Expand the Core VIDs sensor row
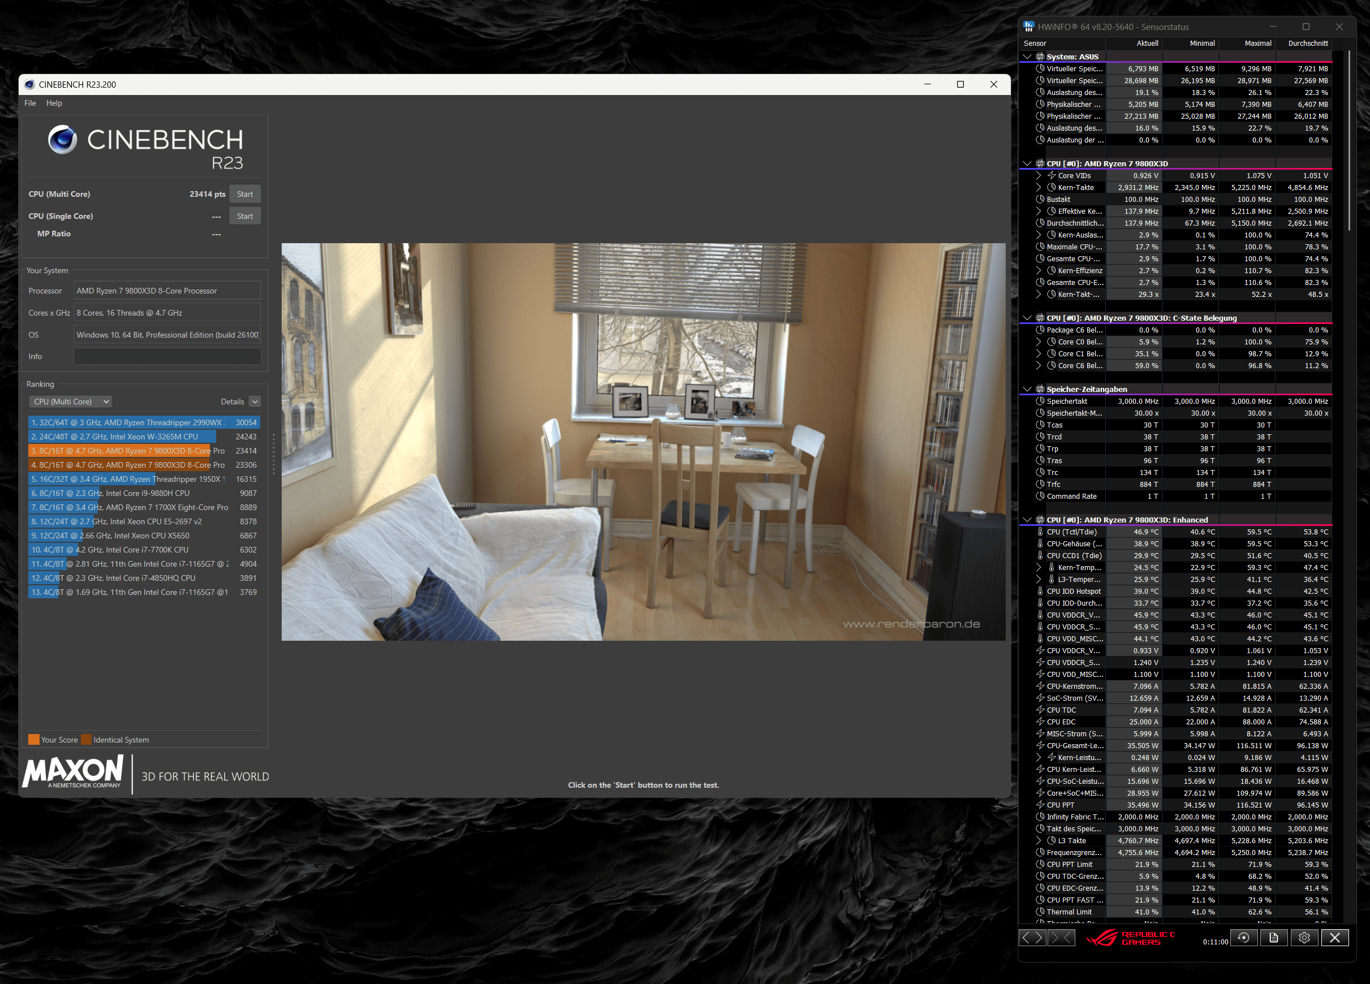This screenshot has width=1370, height=984. (x=1039, y=176)
